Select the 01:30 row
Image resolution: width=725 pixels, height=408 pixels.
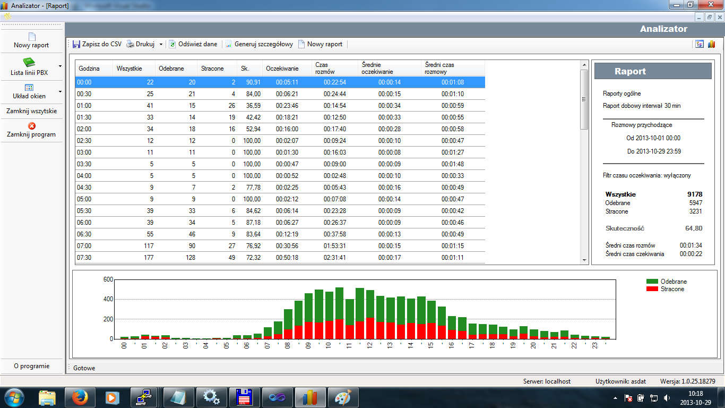280,117
